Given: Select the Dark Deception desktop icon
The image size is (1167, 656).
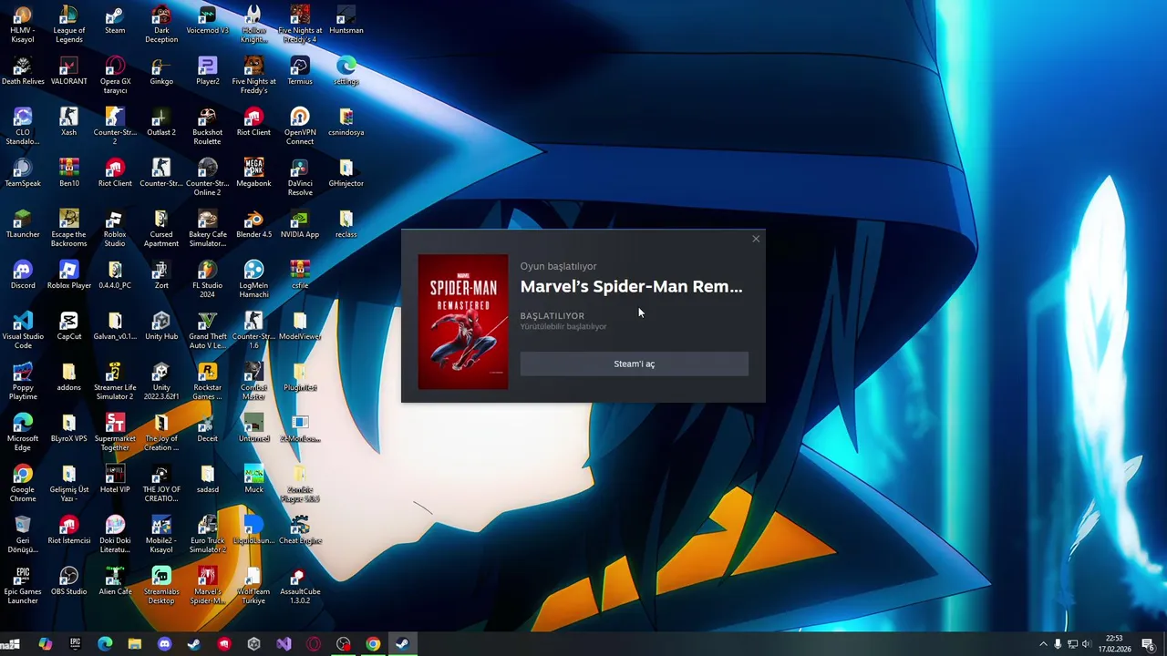Looking at the screenshot, I should [161, 25].
